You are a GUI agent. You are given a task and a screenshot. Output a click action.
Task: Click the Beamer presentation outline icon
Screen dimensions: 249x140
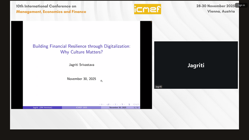pyautogui.click(x=129, y=105)
